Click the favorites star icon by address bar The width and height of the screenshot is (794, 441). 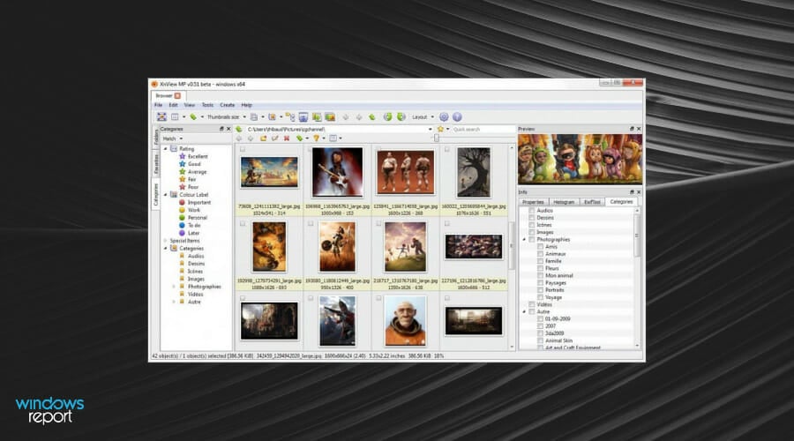440,129
